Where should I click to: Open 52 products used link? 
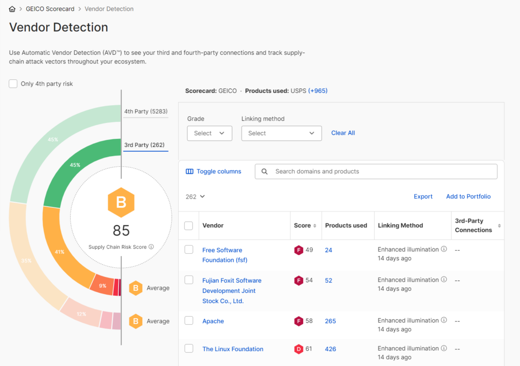click(329, 281)
